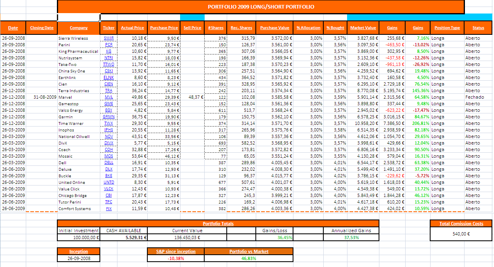The height and width of the screenshot is (267, 494).
Task: Select the Date column header
Action: 13,28
